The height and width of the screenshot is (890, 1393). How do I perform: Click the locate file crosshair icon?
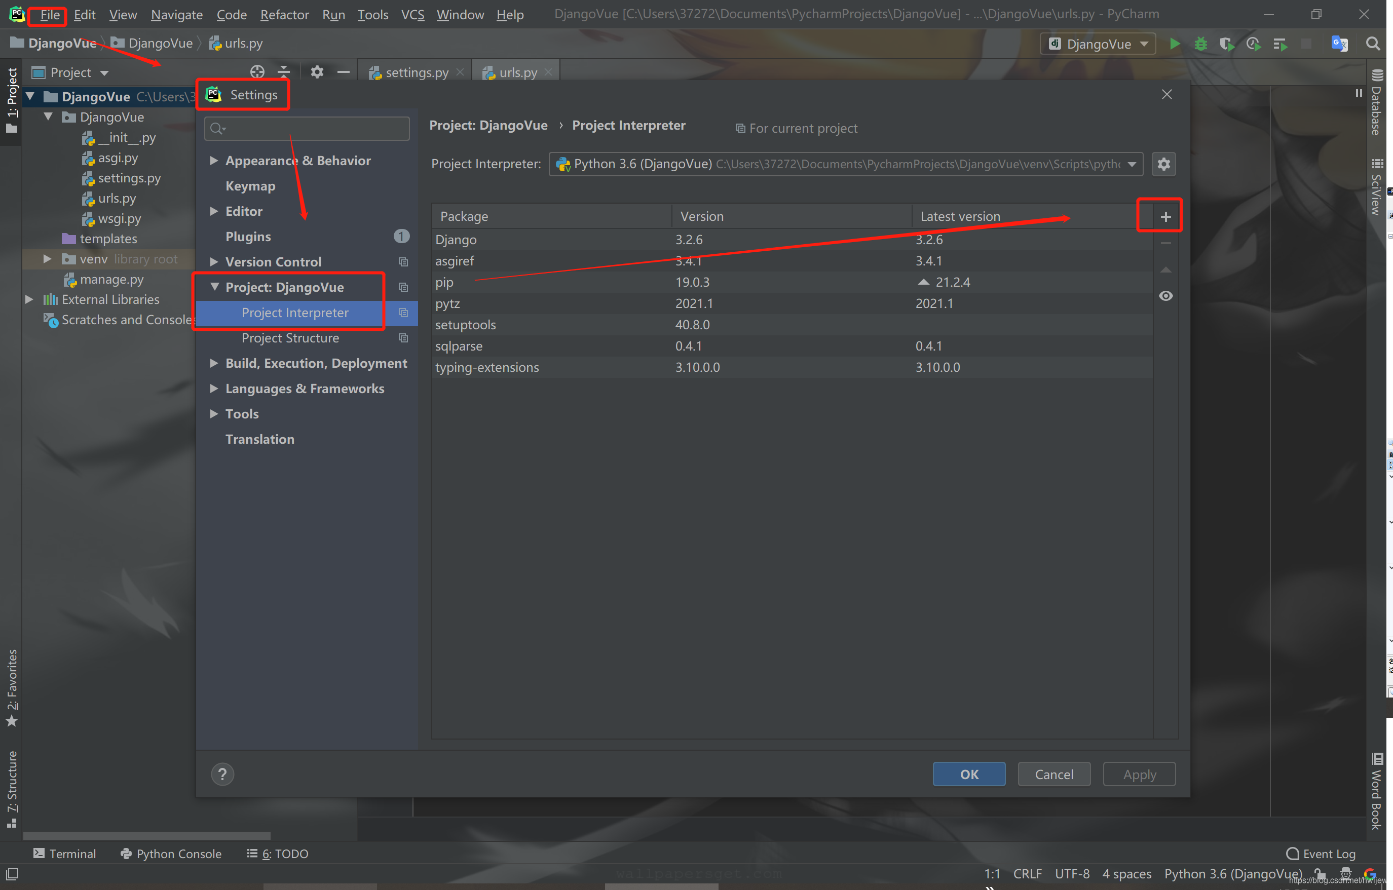pos(257,72)
